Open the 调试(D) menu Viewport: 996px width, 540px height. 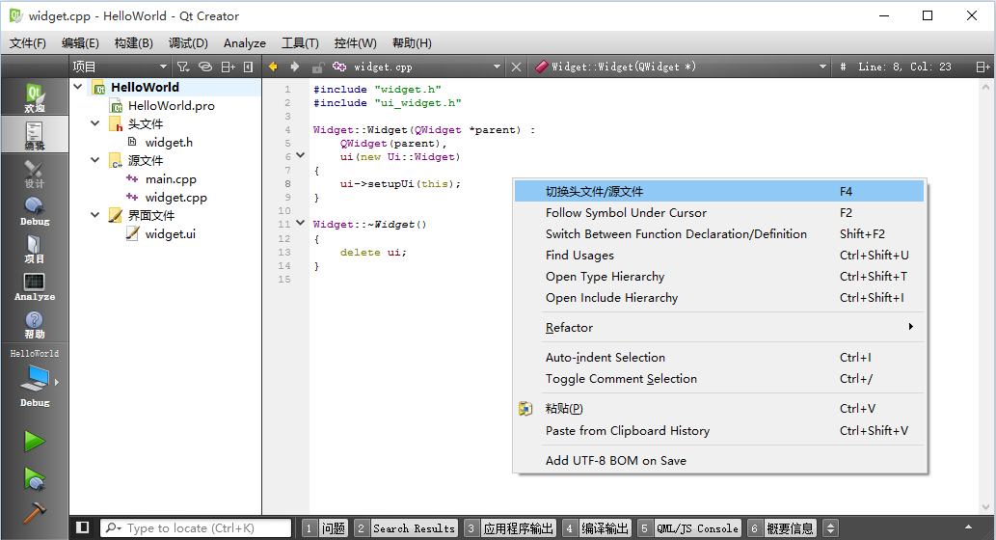coord(188,43)
